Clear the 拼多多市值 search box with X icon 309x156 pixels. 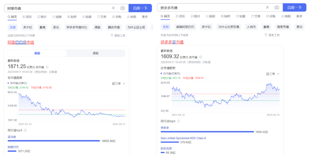tap(268, 7)
